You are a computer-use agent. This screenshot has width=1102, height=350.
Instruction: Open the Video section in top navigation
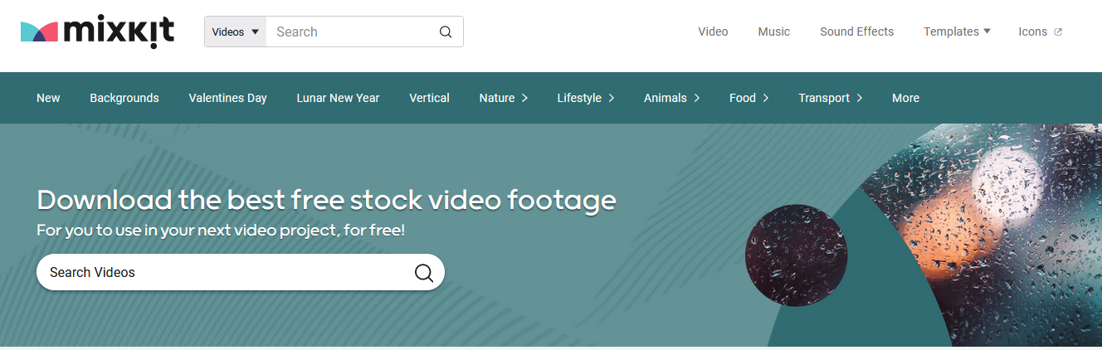tap(713, 32)
